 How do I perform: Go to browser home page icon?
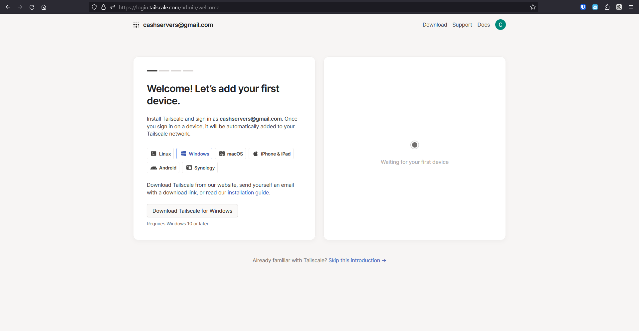[x=44, y=7]
